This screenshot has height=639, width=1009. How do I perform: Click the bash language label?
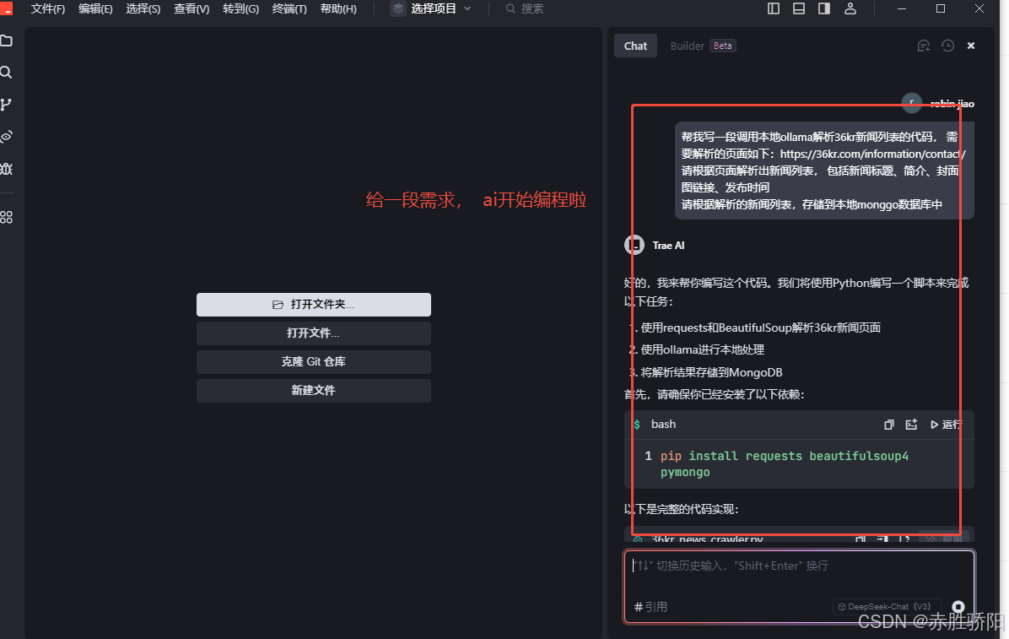click(x=663, y=425)
